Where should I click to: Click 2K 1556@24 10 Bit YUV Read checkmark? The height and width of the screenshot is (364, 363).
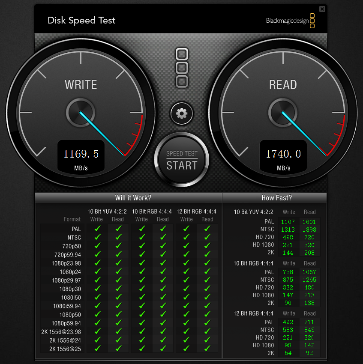(x=119, y=340)
